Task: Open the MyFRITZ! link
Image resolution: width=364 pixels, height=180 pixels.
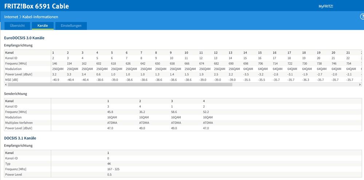Action: (326, 7)
